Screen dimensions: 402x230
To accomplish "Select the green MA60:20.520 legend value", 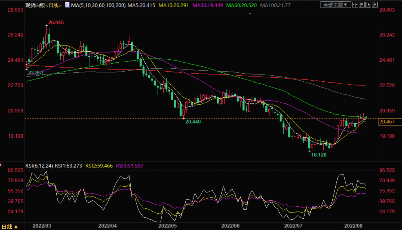I will click(241, 5).
